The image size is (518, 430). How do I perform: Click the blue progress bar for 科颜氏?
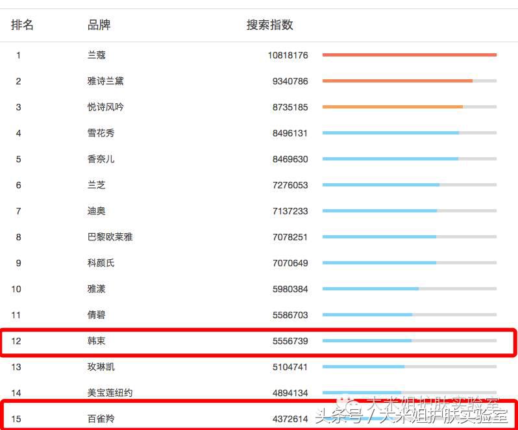point(379,263)
